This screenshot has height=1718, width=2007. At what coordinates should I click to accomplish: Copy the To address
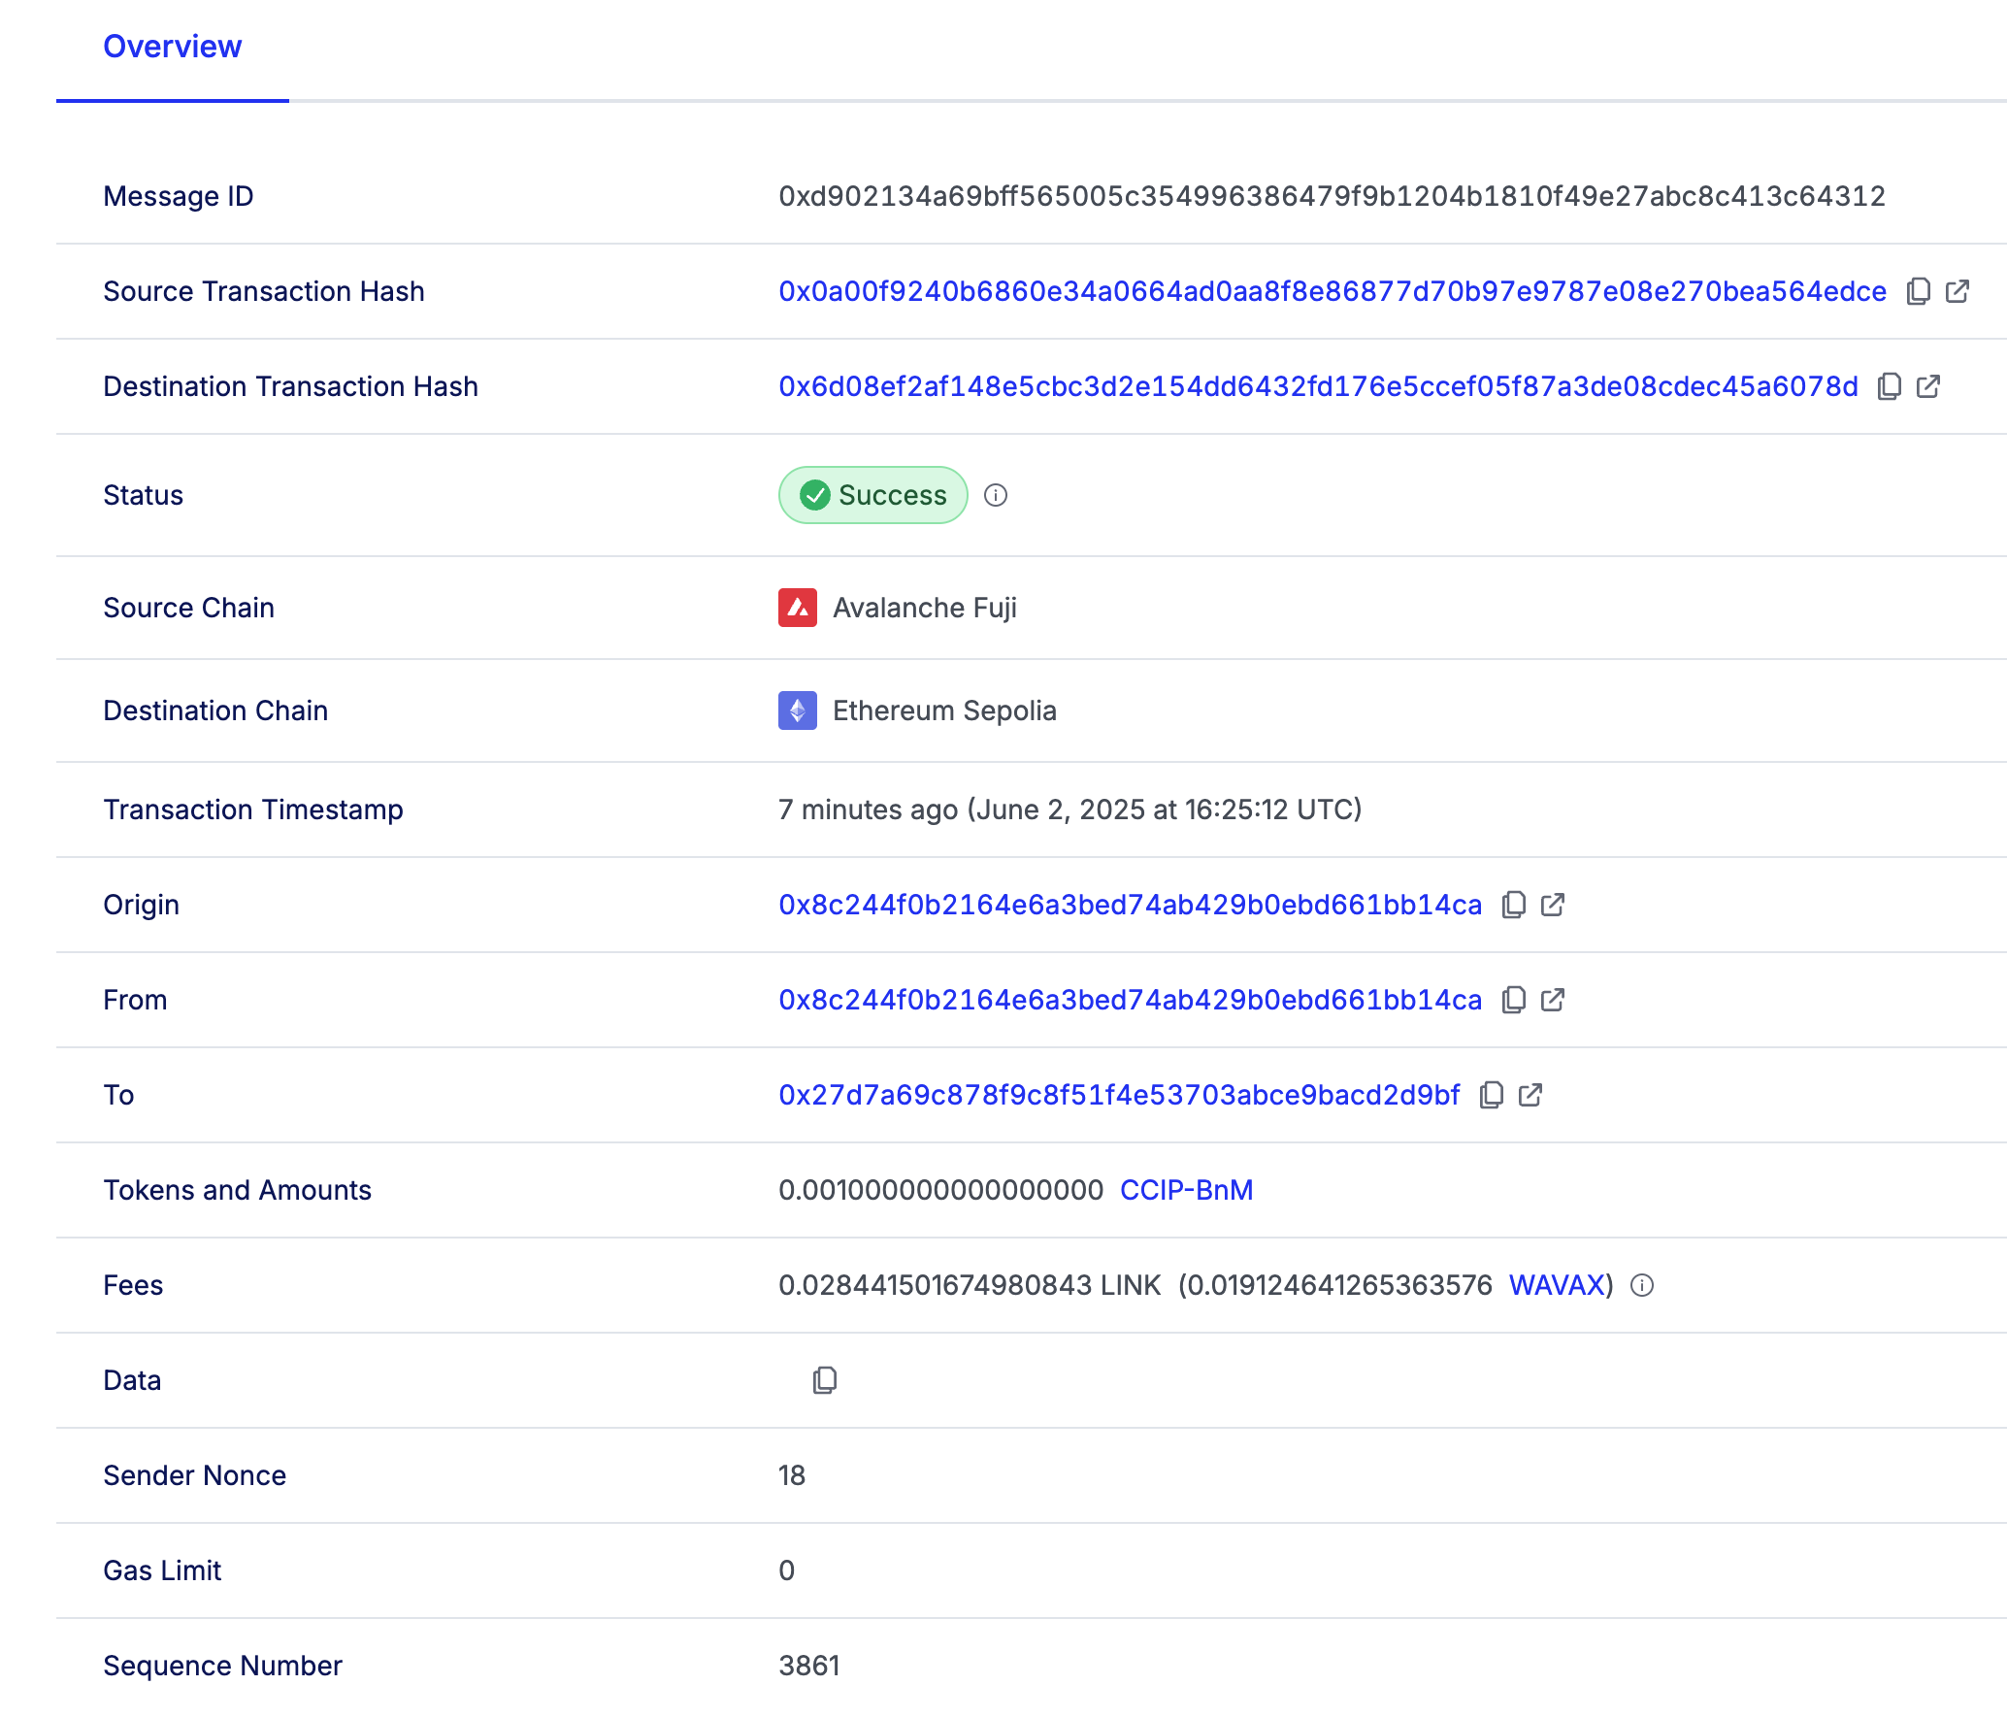1491,1094
